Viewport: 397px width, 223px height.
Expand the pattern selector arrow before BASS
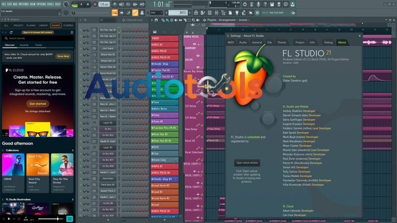coord(166,12)
